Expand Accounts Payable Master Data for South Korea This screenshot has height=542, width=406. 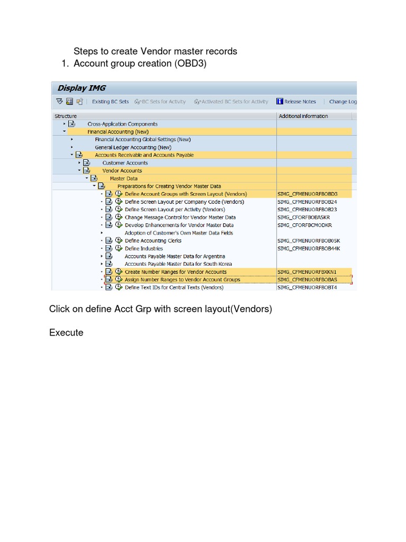coord(101,264)
